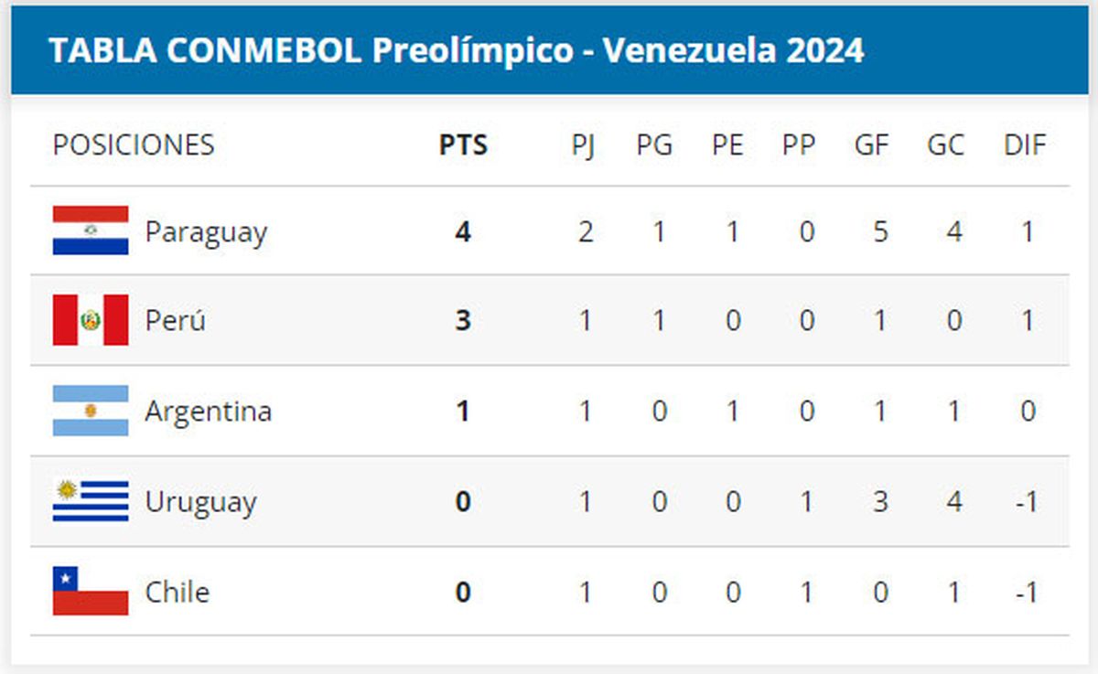Image resolution: width=1098 pixels, height=674 pixels.
Task: Click the Paraguay flag icon
Action: (91, 230)
